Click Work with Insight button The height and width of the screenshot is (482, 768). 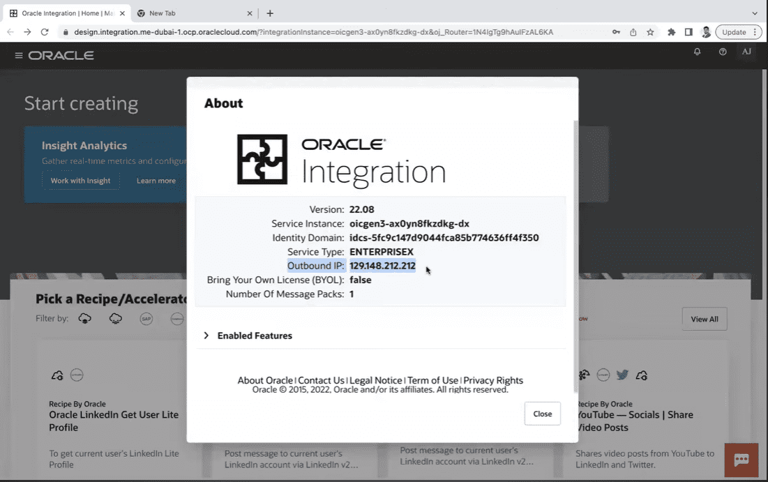click(x=80, y=181)
